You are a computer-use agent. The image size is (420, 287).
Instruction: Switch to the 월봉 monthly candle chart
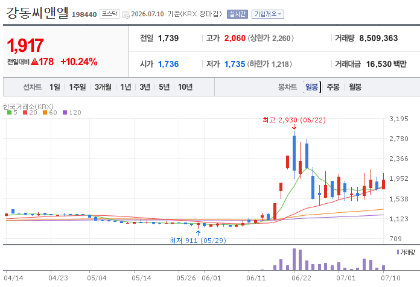point(355,87)
